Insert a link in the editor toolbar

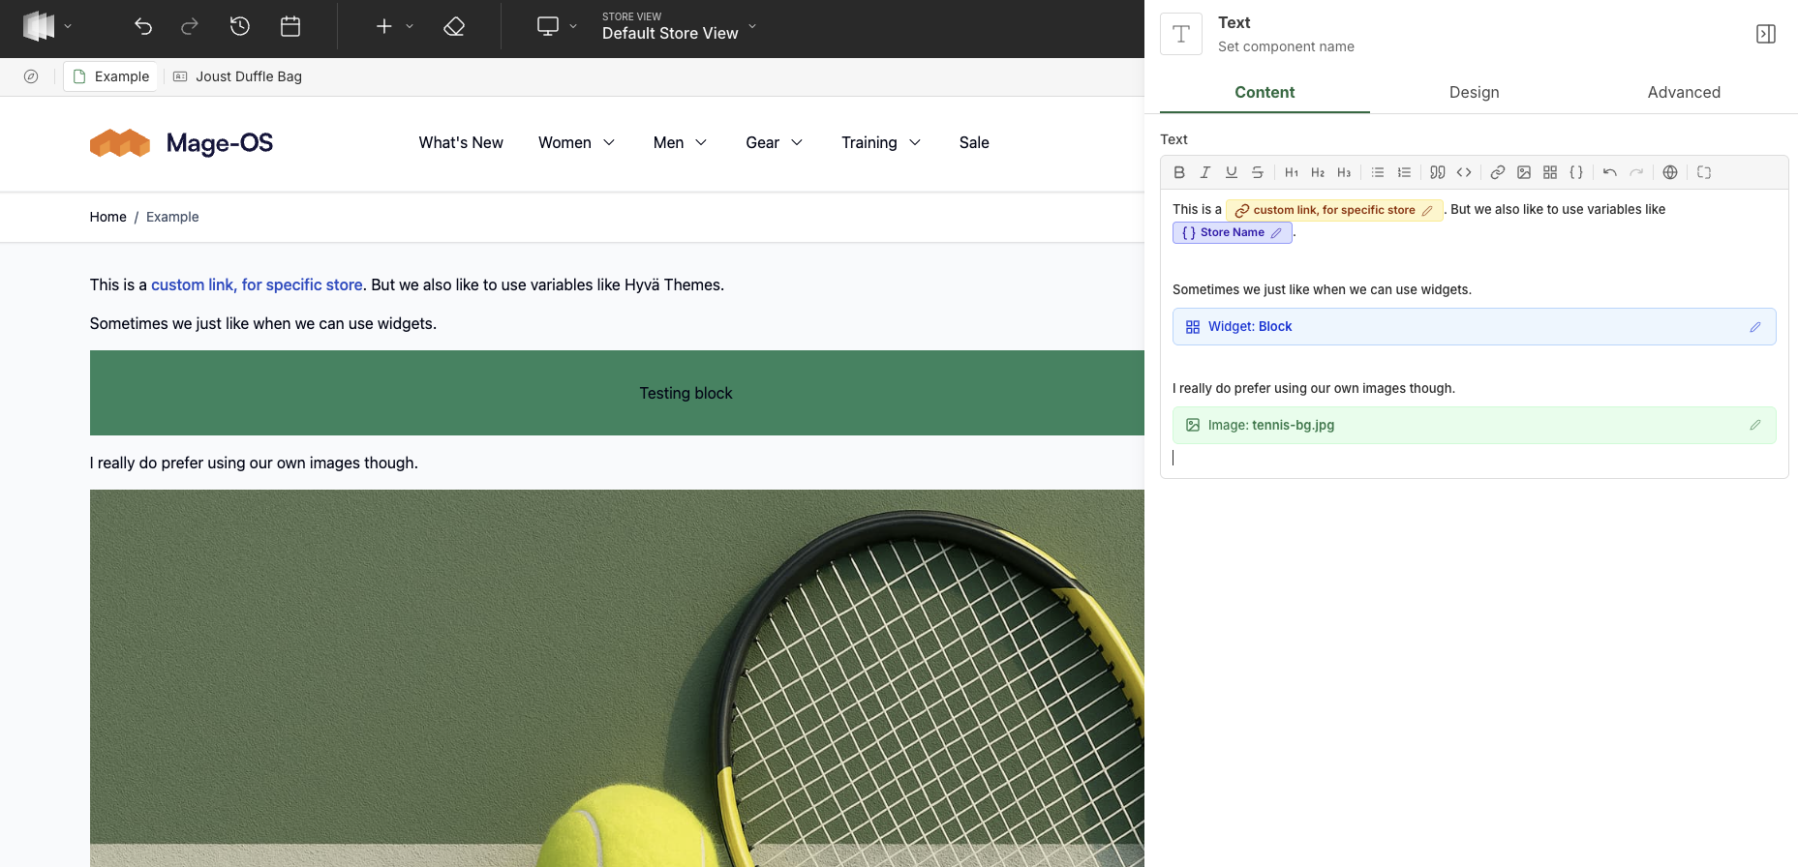coord(1498,172)
